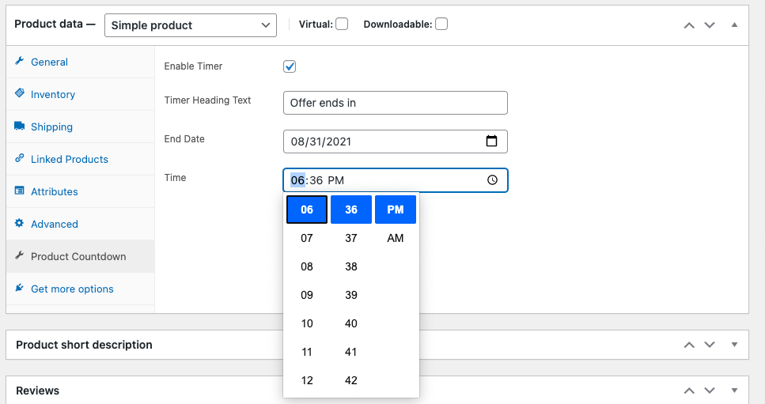The image size is (765, 404).
Task: Click the Shipping truck icon
Action: coord(20,126)
